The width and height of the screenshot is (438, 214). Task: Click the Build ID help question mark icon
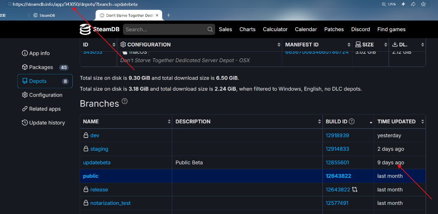(x=352, y=122)
